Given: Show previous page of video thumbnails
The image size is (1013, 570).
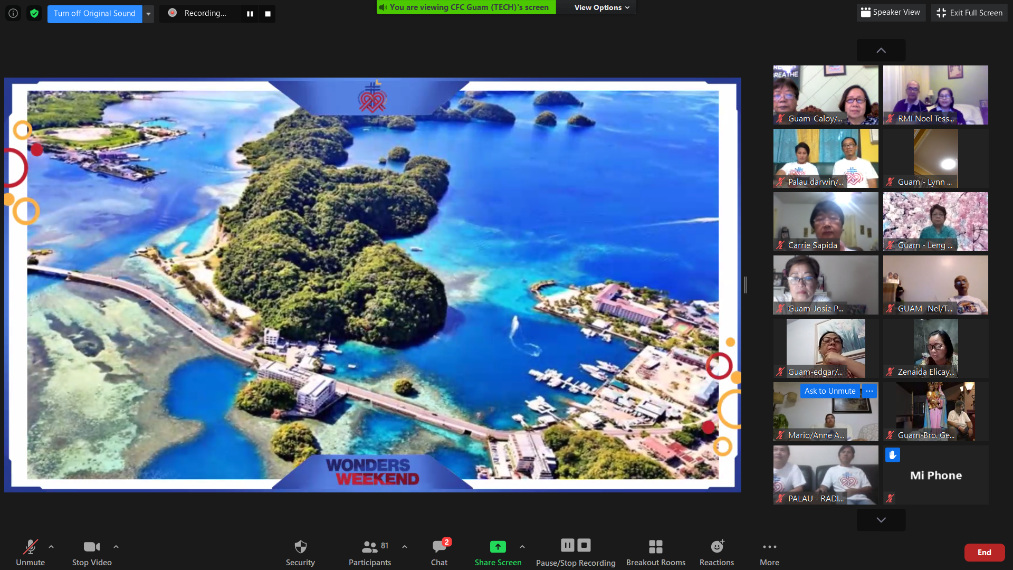Looking at the screenshot, I should 881,50.
